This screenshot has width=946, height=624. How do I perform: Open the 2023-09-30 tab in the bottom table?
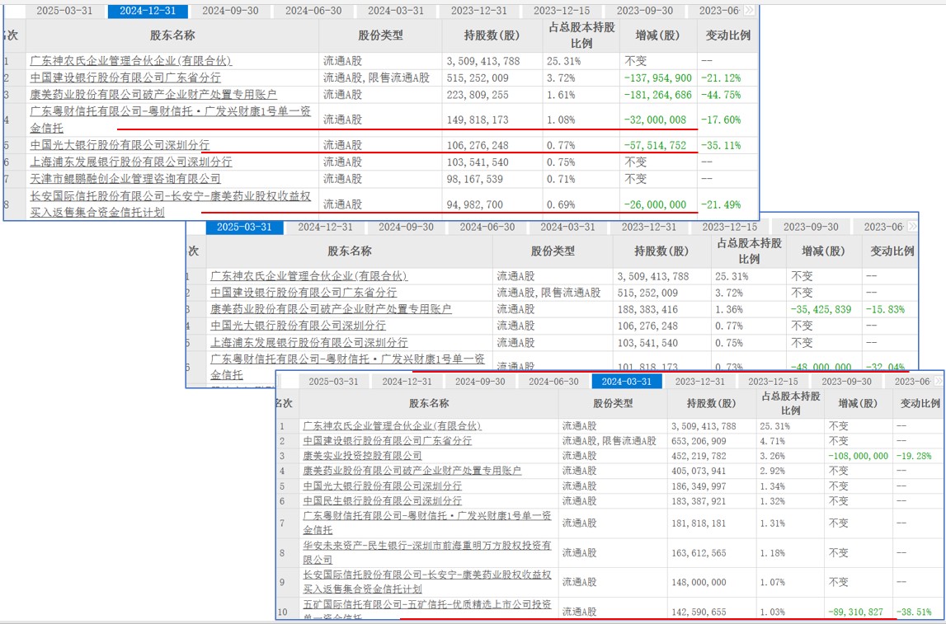[846, 382]
